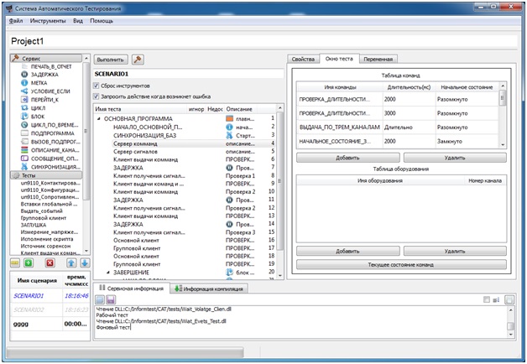527x364 pixels.
Task: Click the block icon in the ЗАВЕРШЕНИЕ row
Action: tap(230, 273)
